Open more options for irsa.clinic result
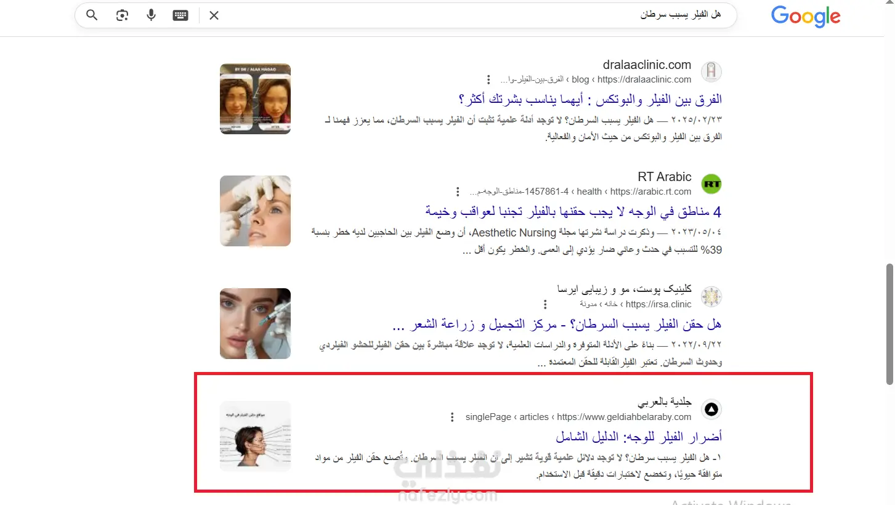This screenshot has width=895, height=505. click(545, 304)
